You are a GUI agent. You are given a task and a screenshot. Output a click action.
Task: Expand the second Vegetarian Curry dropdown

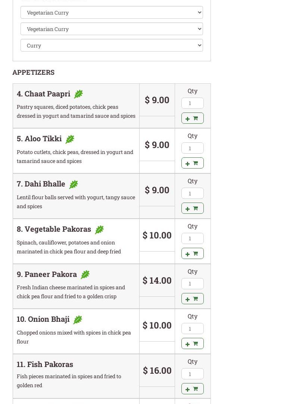112,29
